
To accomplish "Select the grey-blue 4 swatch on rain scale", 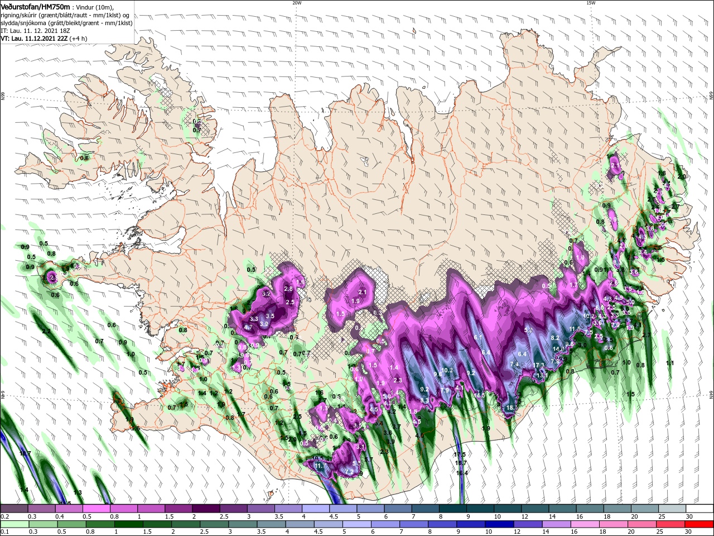I will [x=300, y=524].
